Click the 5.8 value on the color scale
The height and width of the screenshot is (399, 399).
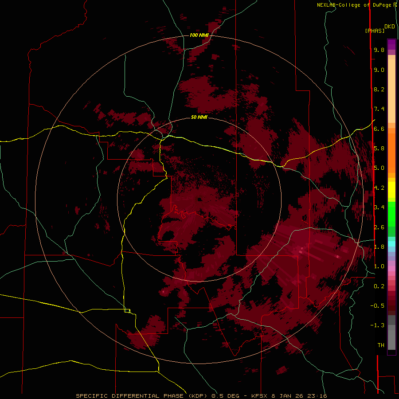tap(379, 149)
